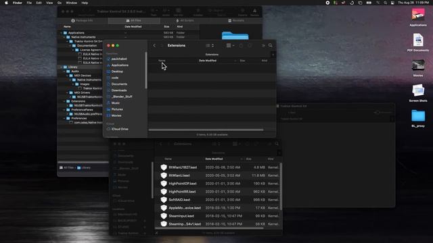The height and width of the screenshot is (243, 433).
Task: Open the Movies stack on the desktop
Action: (418, 67)
